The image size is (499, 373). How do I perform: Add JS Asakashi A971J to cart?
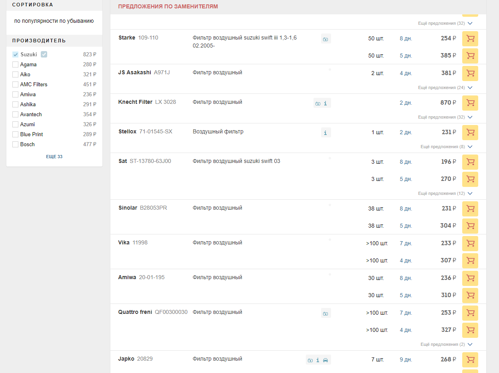click(470, 73)
